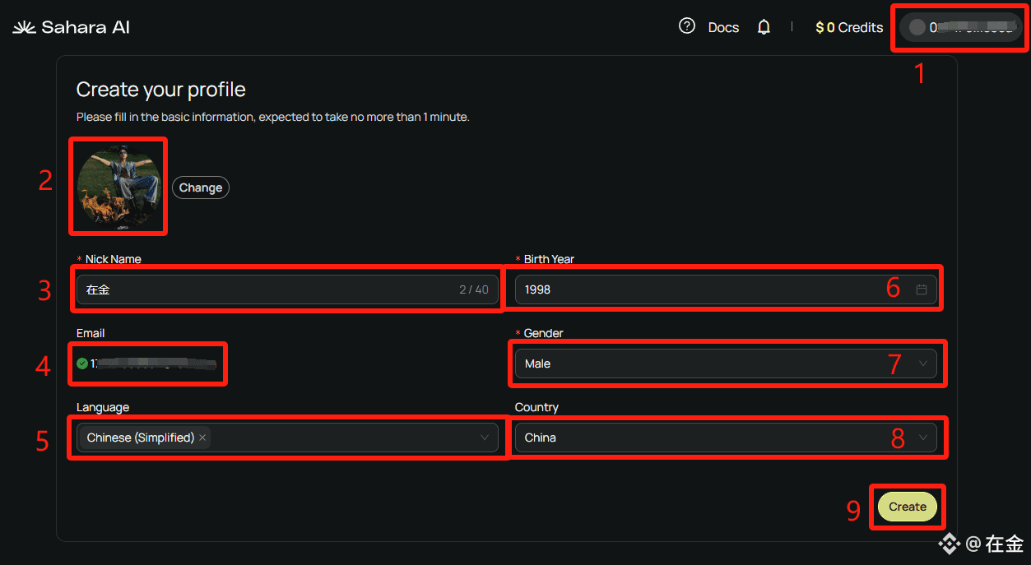View the $0 Credits balance

[849, 27]
